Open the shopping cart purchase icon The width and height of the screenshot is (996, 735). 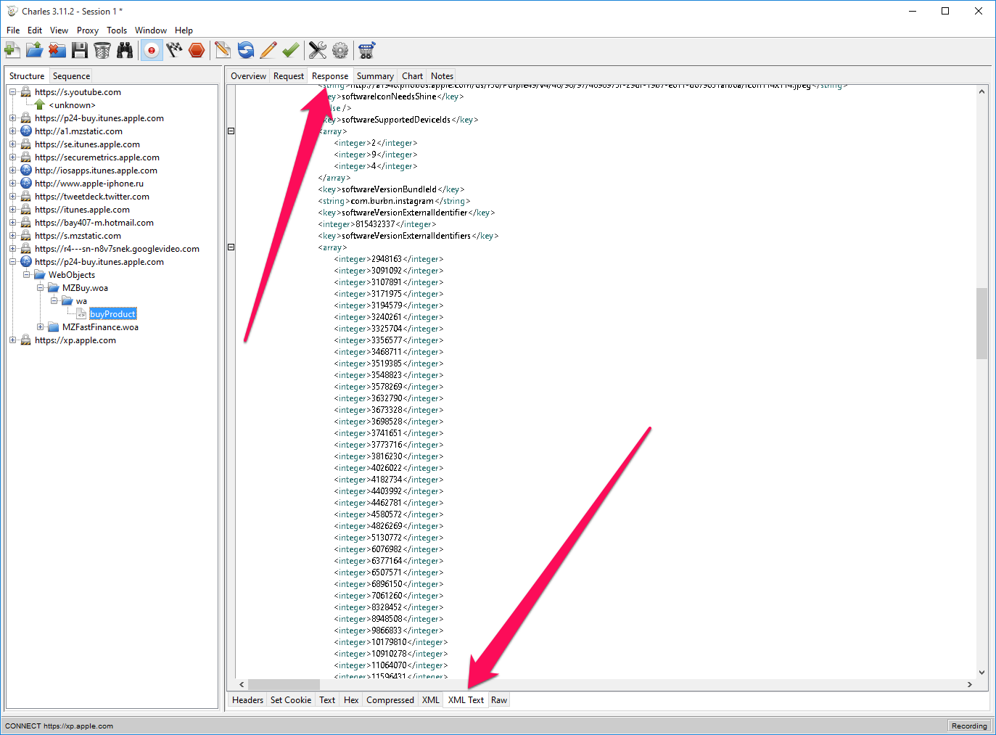[366, 50]
